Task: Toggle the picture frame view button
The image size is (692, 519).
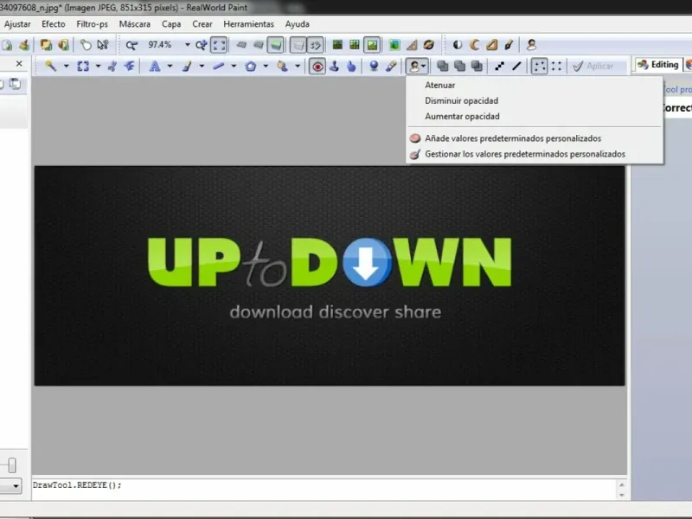Action: (x=372, y=45)
